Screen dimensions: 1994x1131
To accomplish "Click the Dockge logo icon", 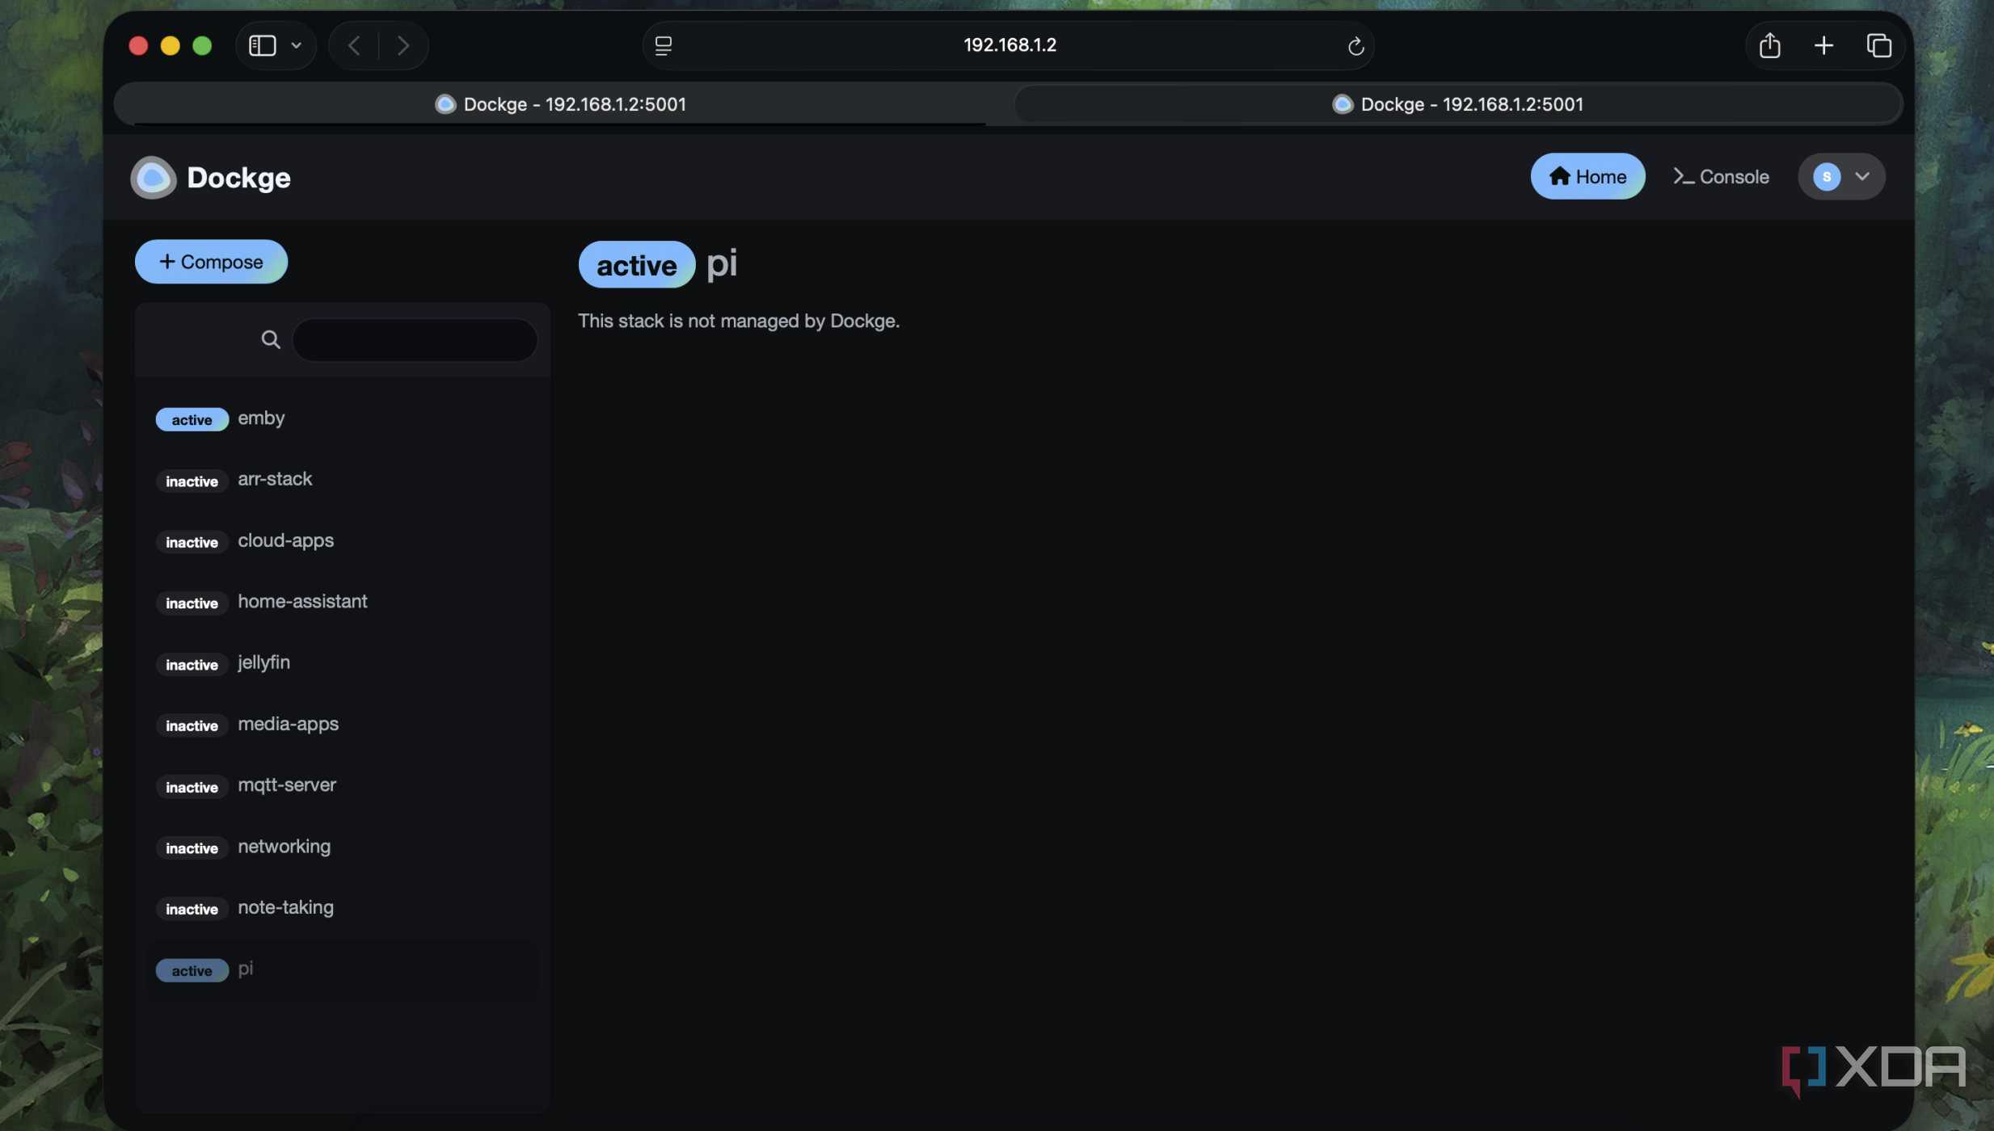I will 153,177.
